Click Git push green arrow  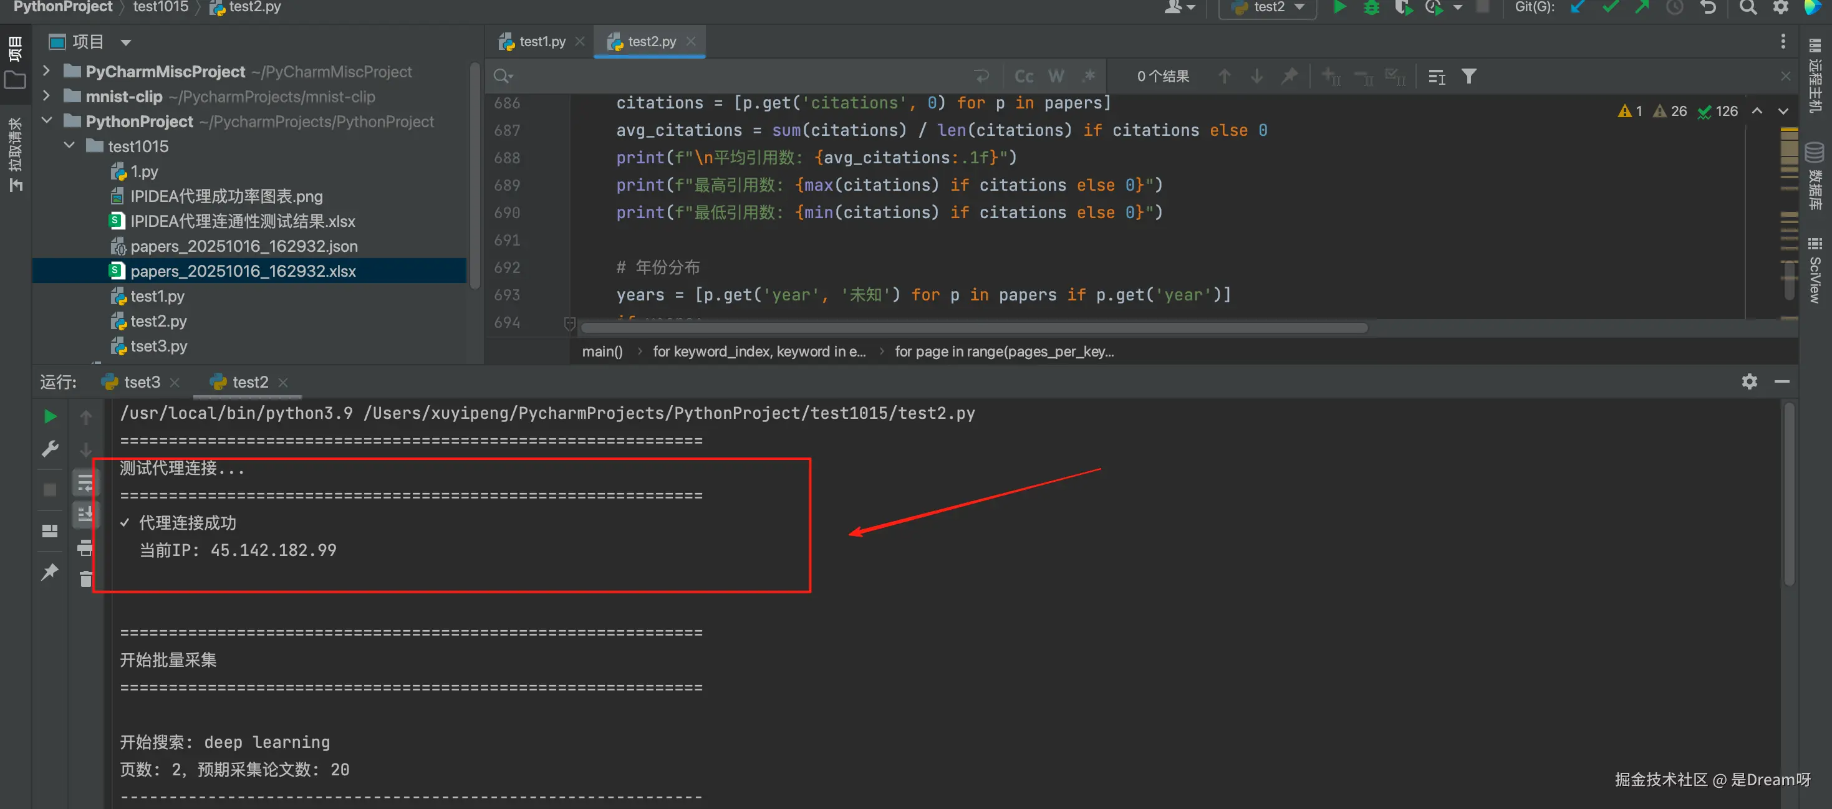1641,7
